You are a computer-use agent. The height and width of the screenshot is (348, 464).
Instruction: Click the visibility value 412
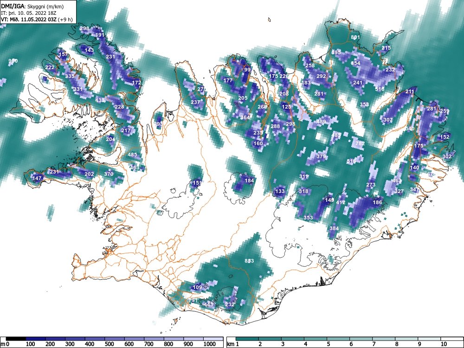[x=341, y=202]
